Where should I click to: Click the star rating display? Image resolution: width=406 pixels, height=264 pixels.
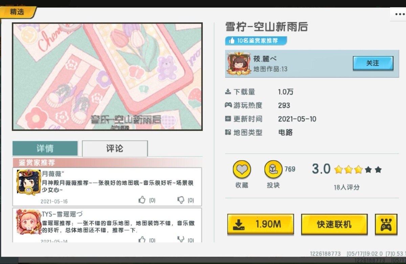coord(358,170)
